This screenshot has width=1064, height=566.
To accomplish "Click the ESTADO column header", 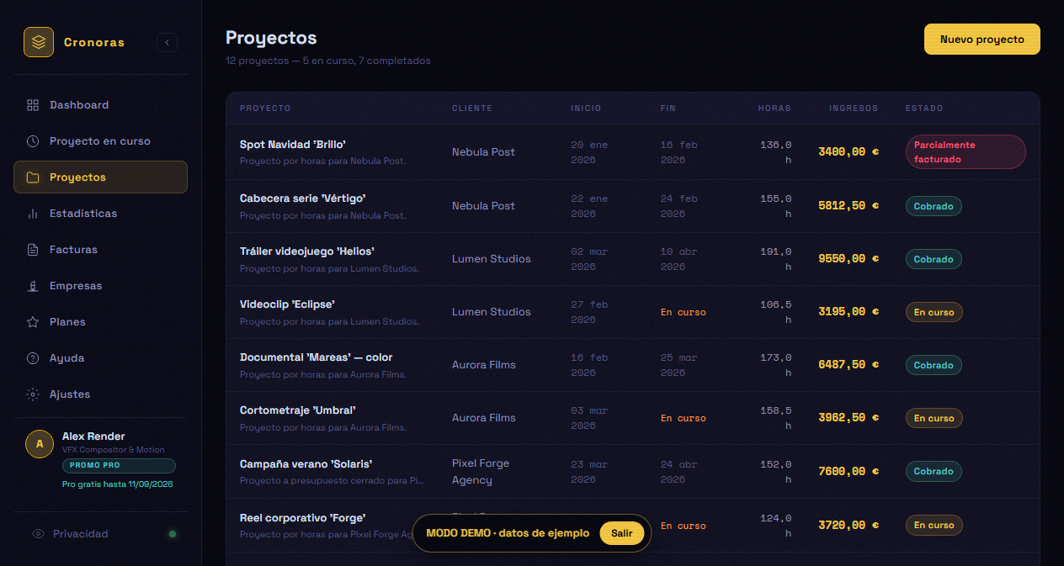I will (924, 108).
